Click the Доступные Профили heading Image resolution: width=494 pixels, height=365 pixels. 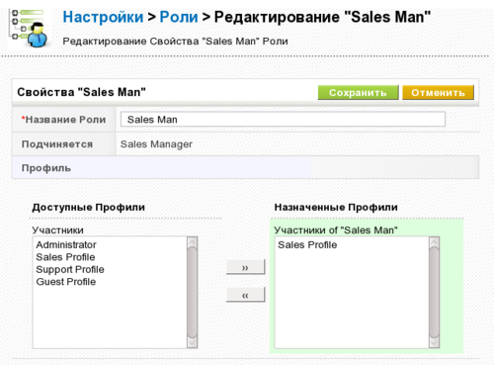click(x=88, y=207)
